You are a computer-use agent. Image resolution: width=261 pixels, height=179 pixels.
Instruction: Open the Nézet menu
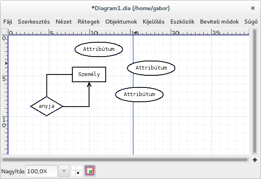pyautogui.click(x=64, y=22)
